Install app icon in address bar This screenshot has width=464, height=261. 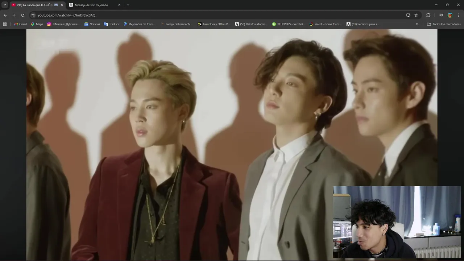408,15
